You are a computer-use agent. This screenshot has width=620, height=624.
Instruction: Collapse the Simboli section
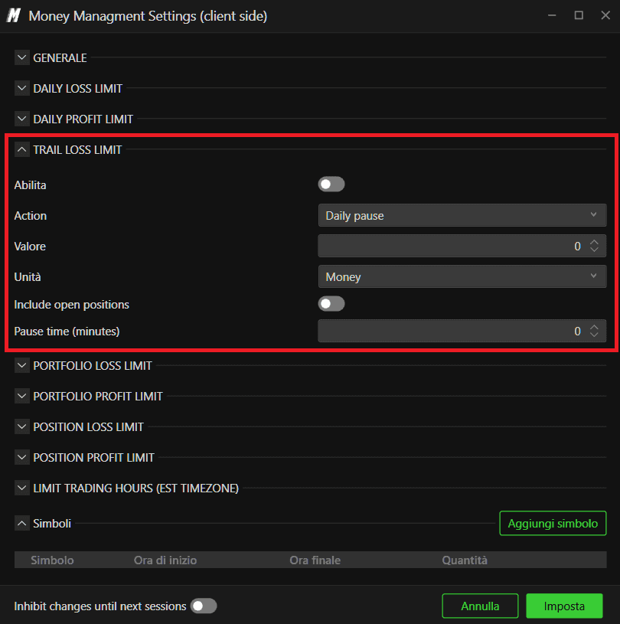click(22, 523)
